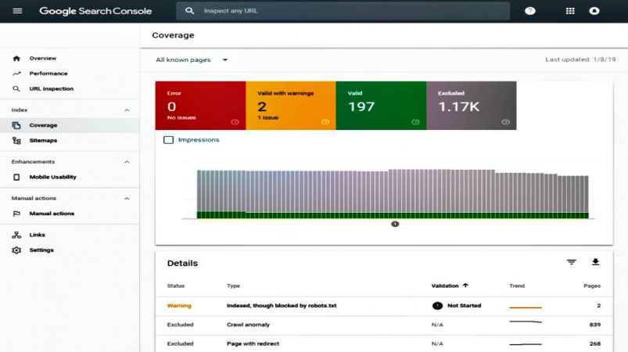This screenshot has height=352, width=628.
Task: Enable the Impressions checkbox
Action: [x=169, y=140]
